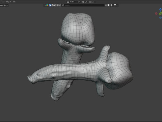Click the lower negative Z axis gizmo
The height and width of the screenshot is (122, 162).
click(x=160, y=18)
